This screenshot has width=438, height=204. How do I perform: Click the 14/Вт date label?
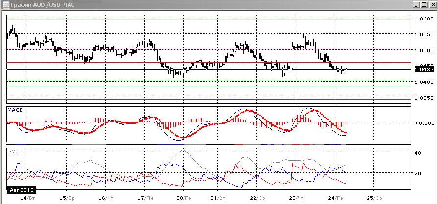pos(28,198)
